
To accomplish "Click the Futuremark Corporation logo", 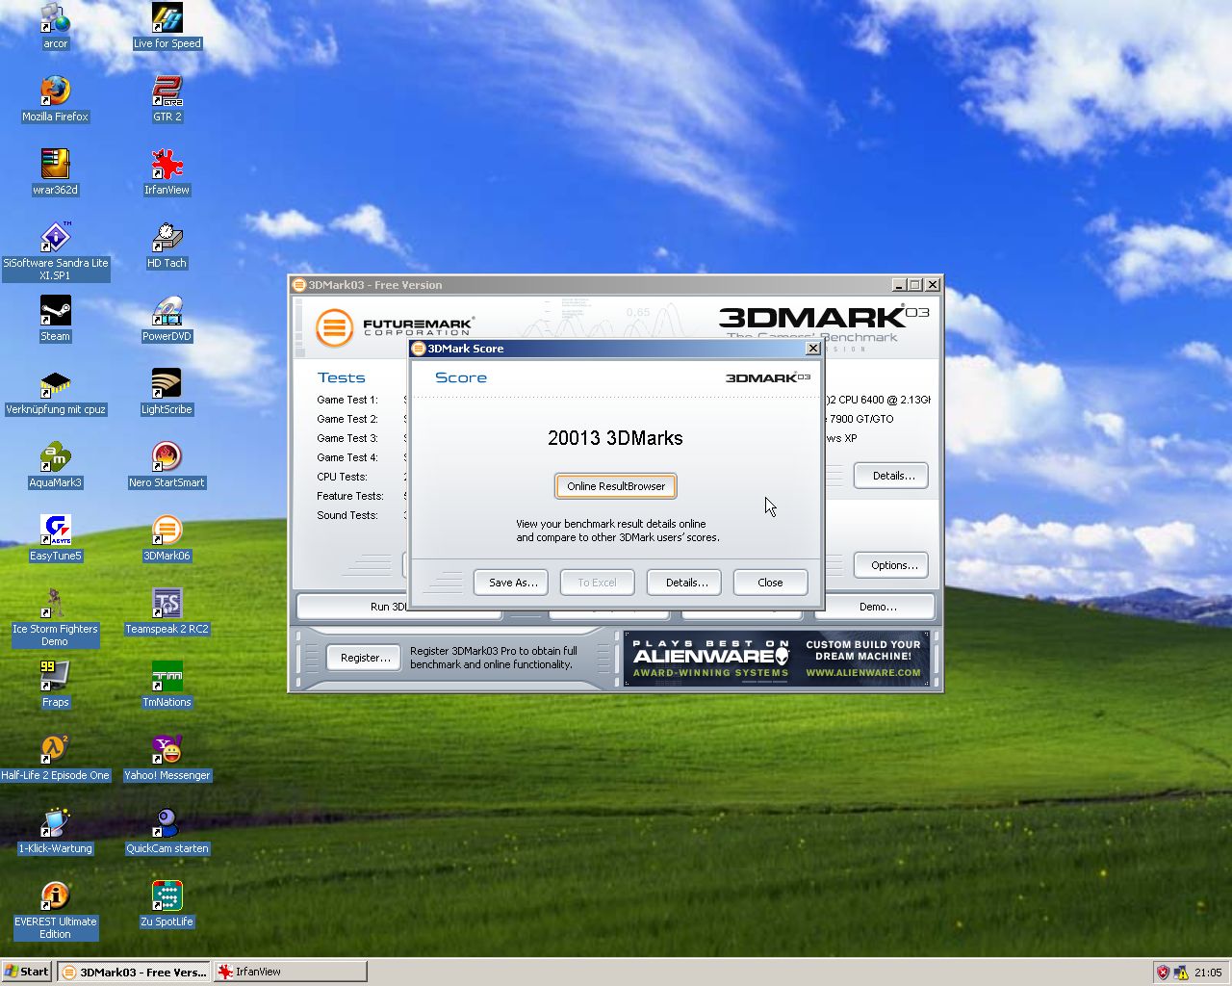I will pos(395,327).
